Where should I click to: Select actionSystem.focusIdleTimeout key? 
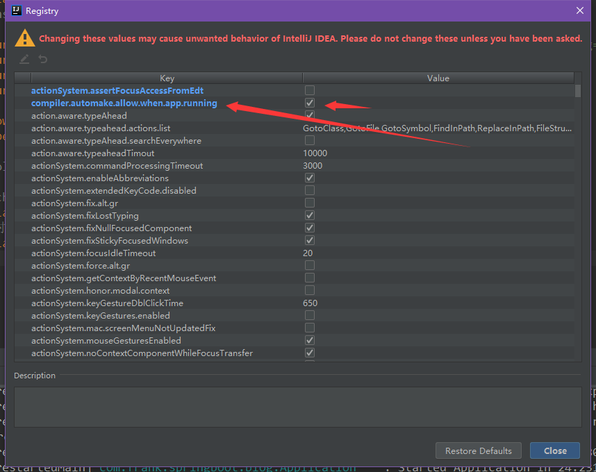pyautogui.click(x=94, y=253)
